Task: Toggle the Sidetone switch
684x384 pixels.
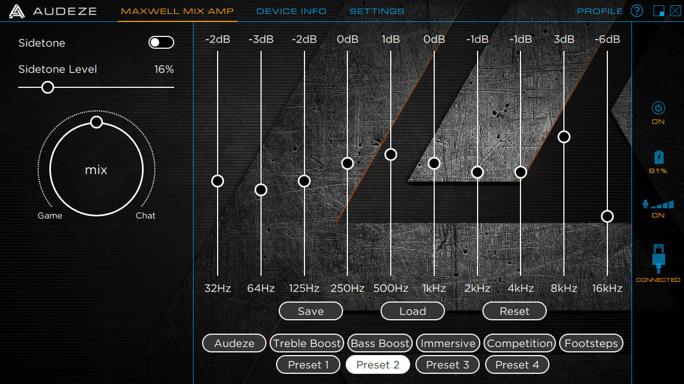Action: (161, 43)
